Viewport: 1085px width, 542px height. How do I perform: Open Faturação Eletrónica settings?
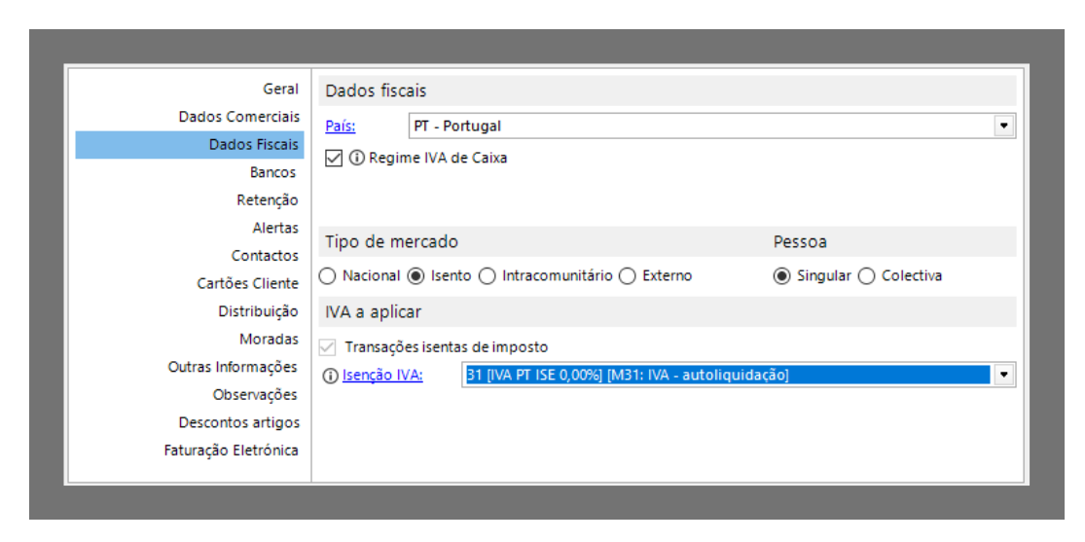(x=231, y=451)
